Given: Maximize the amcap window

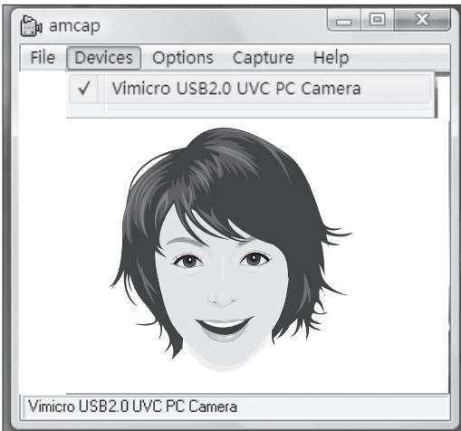Looking at the screenshot, I should coord(378,19).
